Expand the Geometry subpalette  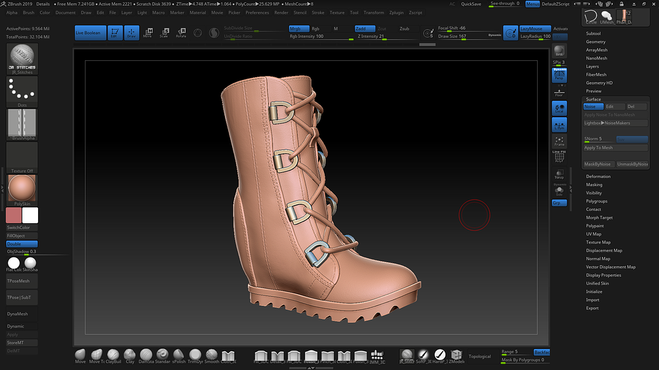click(x=595, y=42)
